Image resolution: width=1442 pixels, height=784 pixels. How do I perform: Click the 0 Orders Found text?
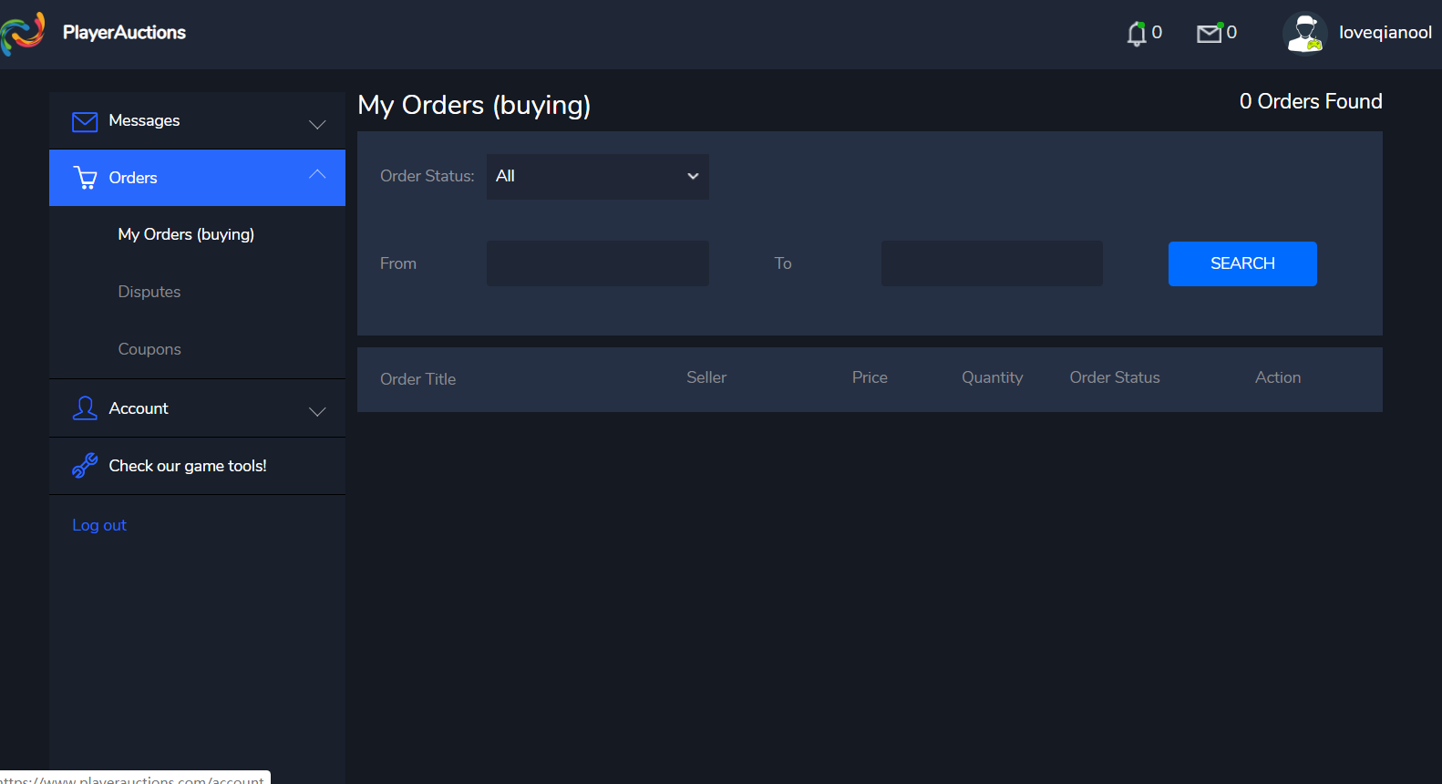[x=1311, y=101]
